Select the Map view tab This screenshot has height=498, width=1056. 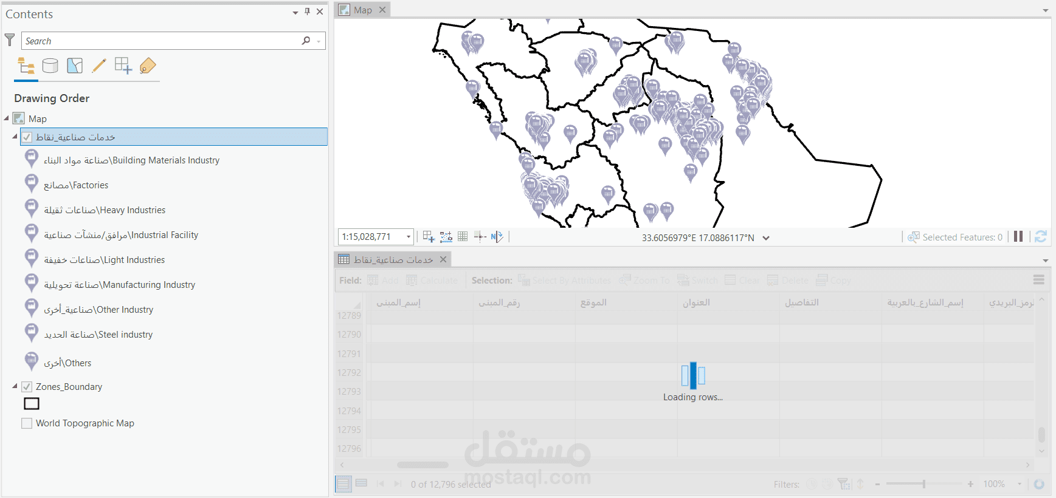coord(363,10)
